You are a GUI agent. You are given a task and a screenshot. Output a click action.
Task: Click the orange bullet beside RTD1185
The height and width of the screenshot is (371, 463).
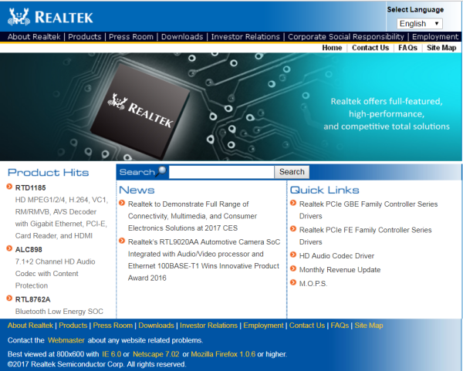coord(9,187)
